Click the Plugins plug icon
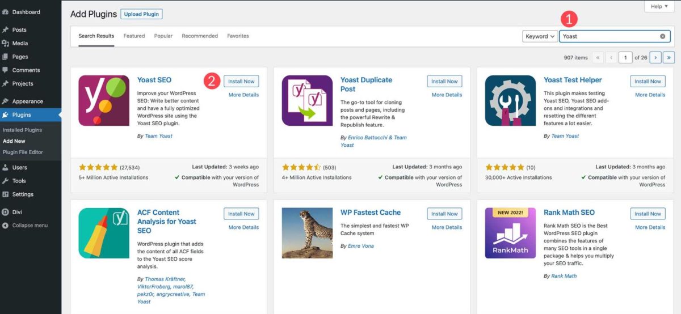 pos(6,115)
